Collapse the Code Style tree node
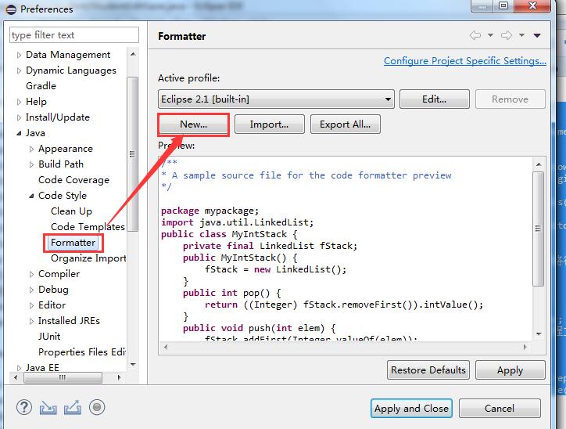Screen dimensions: 566x429 32,196
